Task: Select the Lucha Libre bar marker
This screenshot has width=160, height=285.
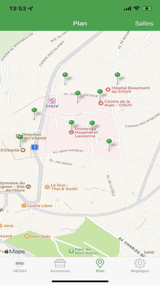Action: pyautogui.click(x=24, y=205)
